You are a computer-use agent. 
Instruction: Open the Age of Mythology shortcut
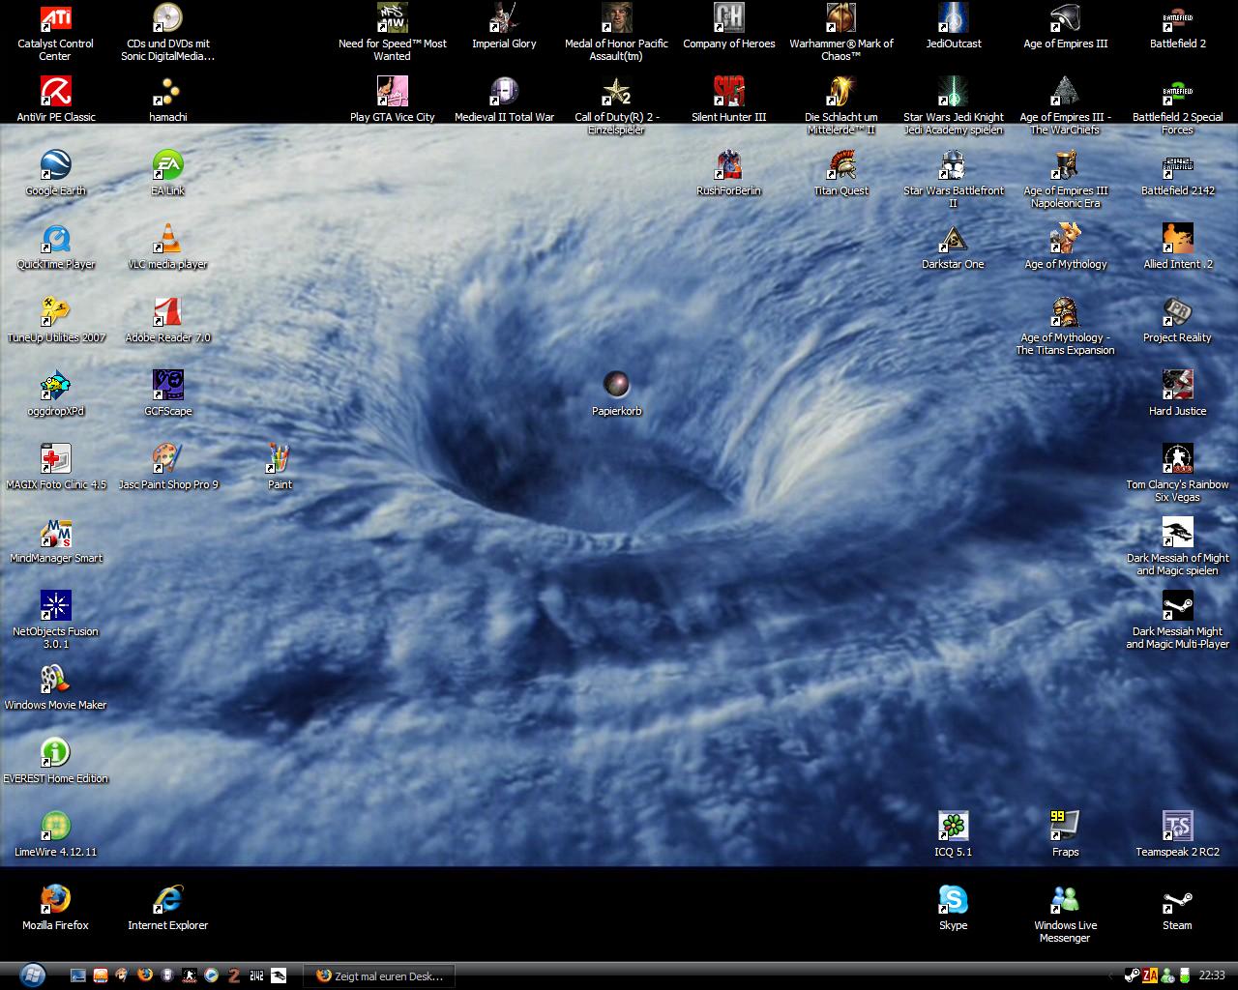(x=1065, y=239)
